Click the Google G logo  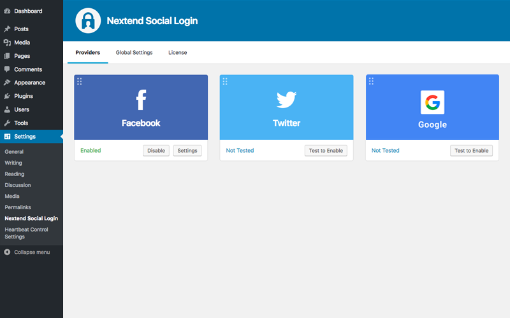[432, 102]
